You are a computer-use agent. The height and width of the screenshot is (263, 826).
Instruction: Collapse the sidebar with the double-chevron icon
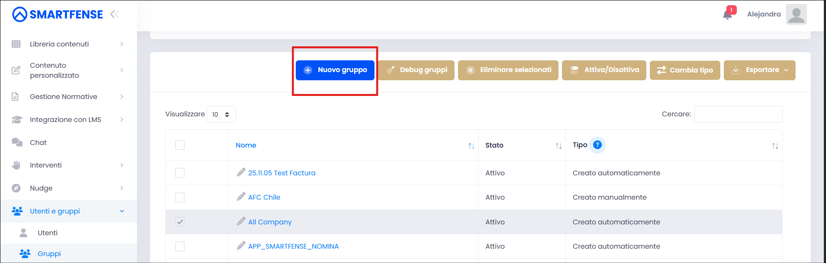tap(114, 14)
